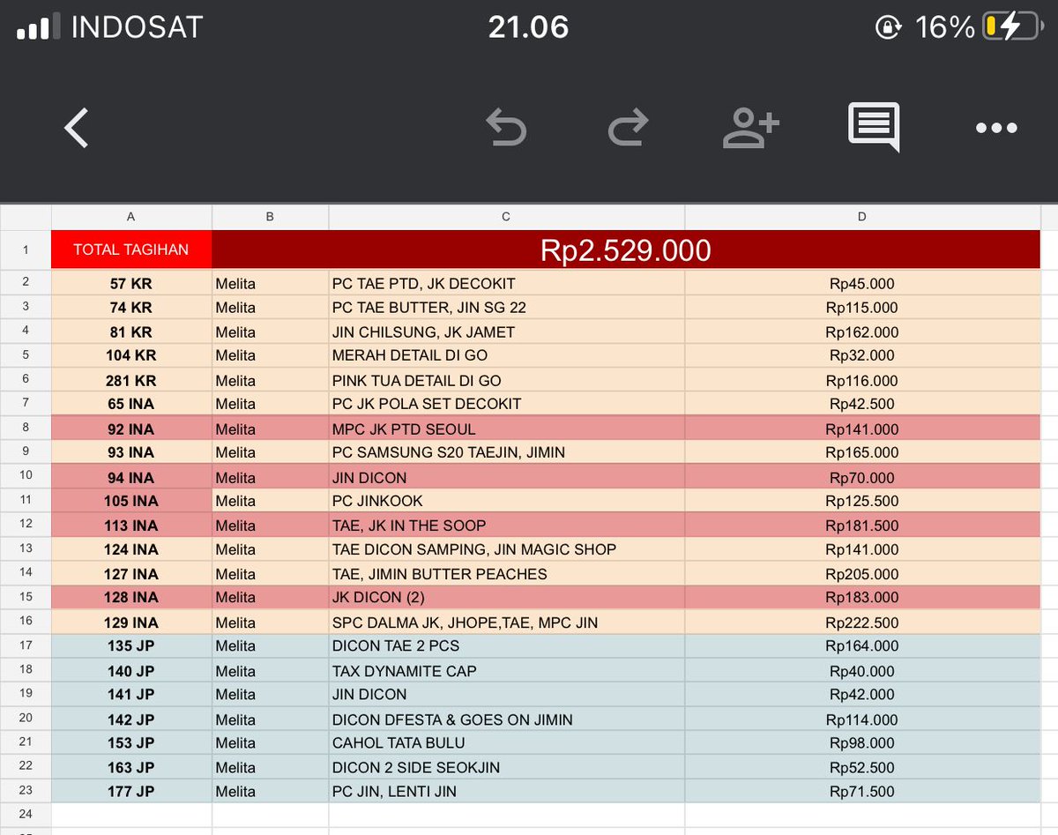Tap the INDOSAT signal bars
Image resolution: width=1058 pixels, height=835 pixels.
coord(38,27)
